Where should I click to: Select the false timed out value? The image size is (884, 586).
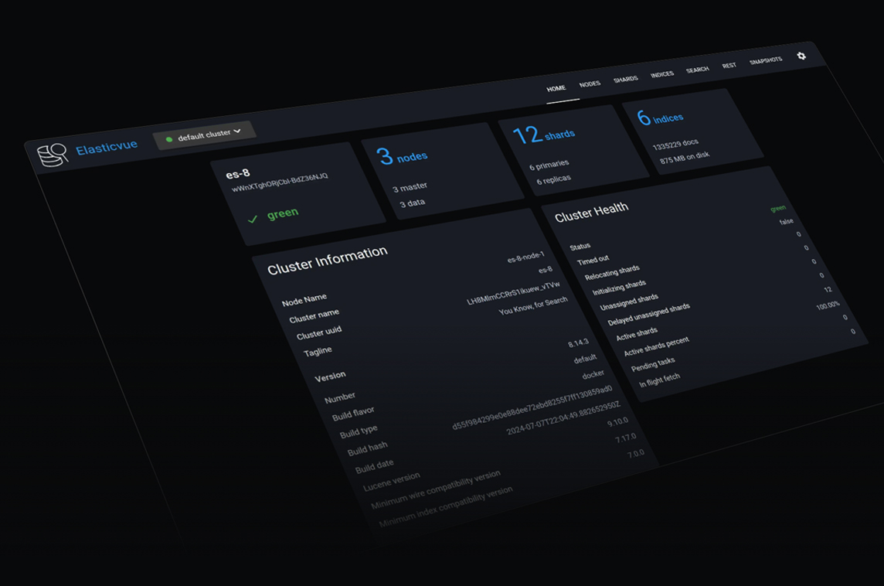click(787, 222)
